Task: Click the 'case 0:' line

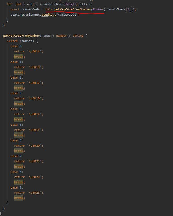Action: (17, 46)
